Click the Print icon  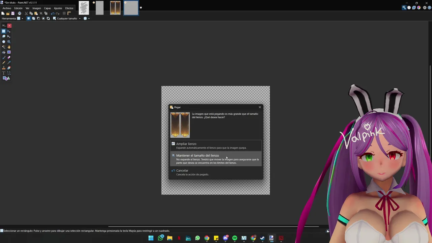(x=19, y=13)
